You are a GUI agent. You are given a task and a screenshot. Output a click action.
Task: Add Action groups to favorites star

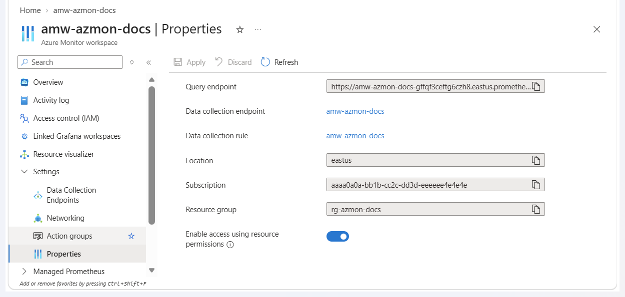[131, 236]
